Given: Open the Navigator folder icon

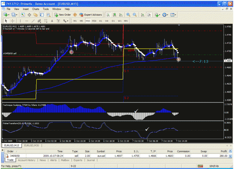Looking at the screenshot, I should (x=36, y=15).
